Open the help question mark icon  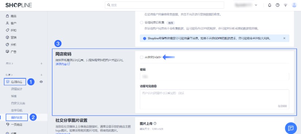278,5
